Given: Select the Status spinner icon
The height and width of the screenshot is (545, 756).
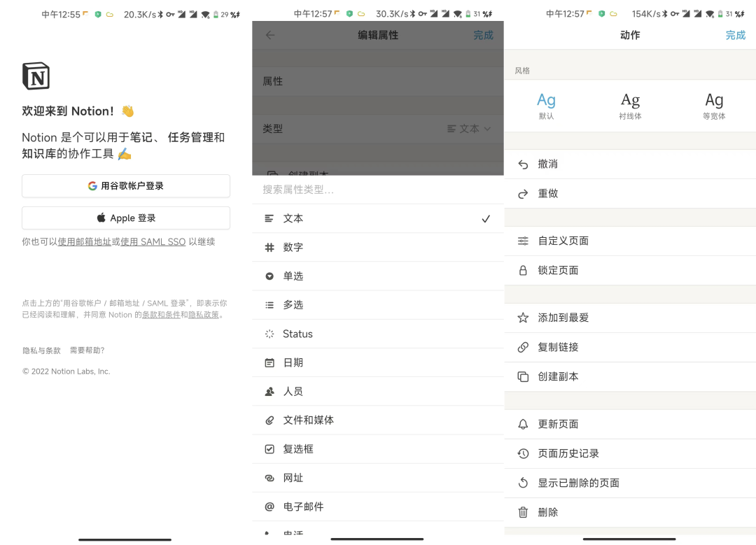Looking at the screenshot, I should point(269,334).
